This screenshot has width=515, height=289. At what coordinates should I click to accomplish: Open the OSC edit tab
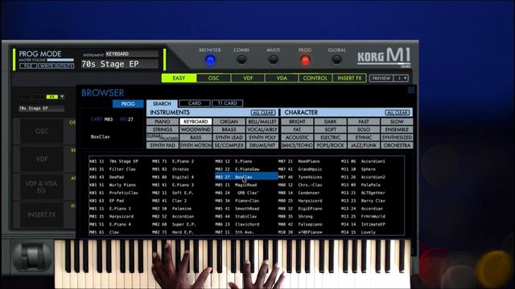point(213,78)
